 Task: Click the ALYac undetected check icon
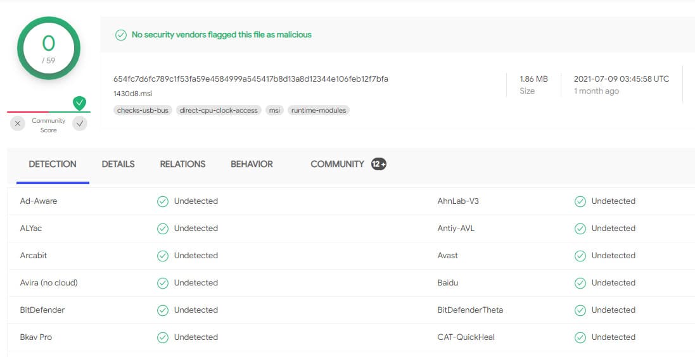coord(163,229)
